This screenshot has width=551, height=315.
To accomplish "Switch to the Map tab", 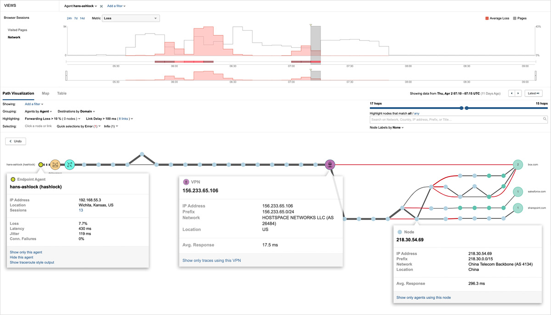I will [x=45, y=93].
